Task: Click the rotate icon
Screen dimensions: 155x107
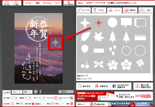Action: click(x=21, y=103)
